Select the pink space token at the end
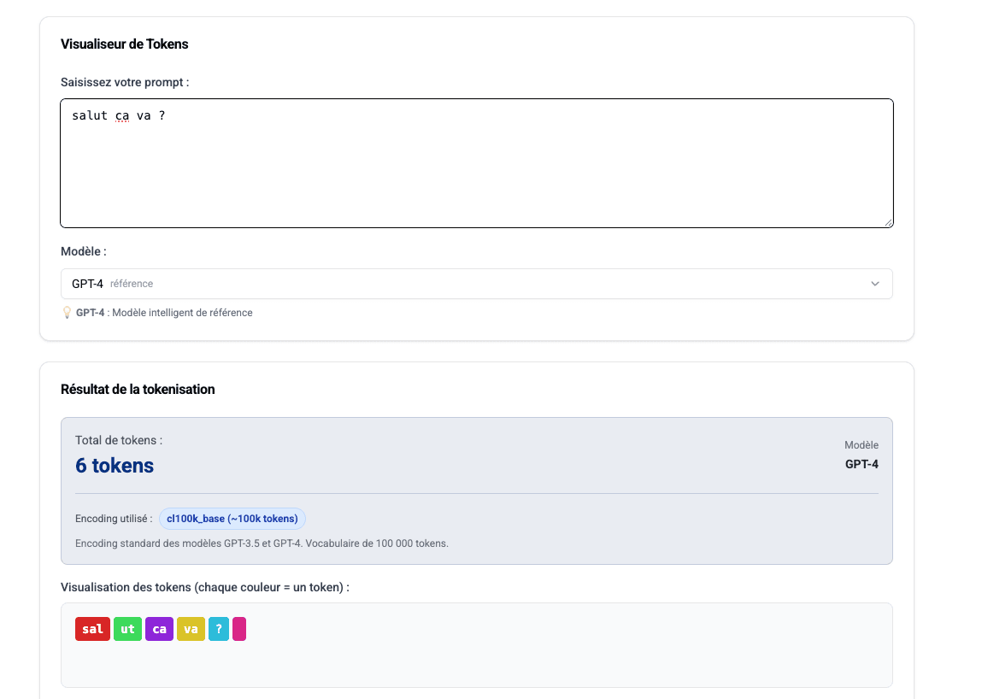This screenshot has height=699, width=982. click(x=238, y=628)
